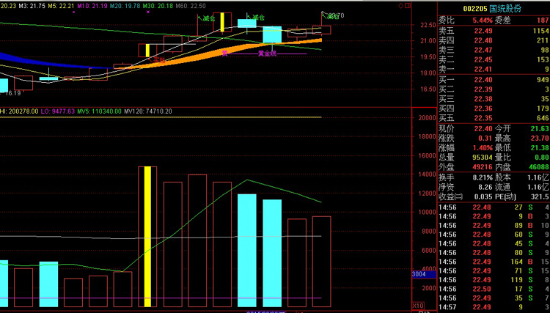Select the 14:57 tick trade row
The image size is (550, 313).
(x=494, y=307)
